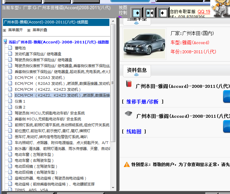Collapse the menu with 菜单折叠
The width and height of the screenshot is (230, 194).
[x=40, y=30]
